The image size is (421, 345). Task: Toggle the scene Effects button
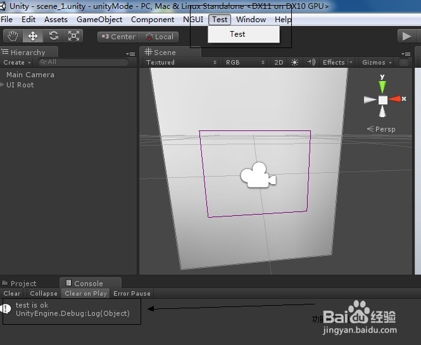(334, 63)
